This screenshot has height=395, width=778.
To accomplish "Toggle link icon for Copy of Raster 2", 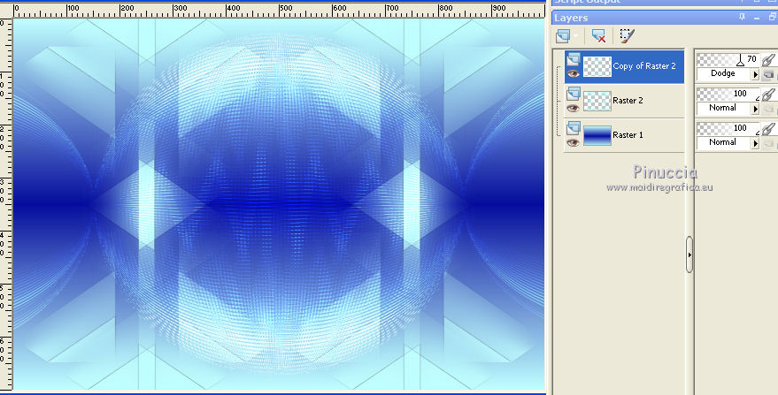I will point(768,60).
